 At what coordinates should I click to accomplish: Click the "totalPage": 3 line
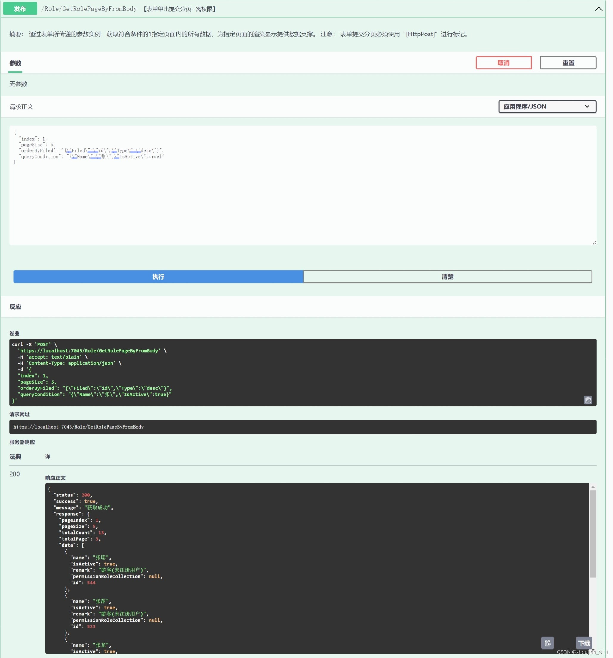coord(80,539)
